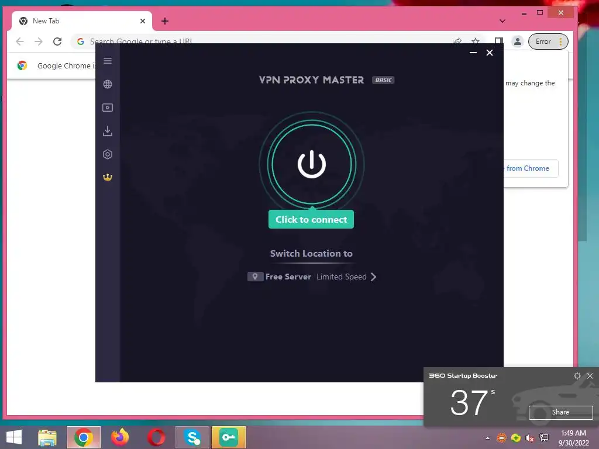This screenshot has height=449, width=599.
Task: Click the download icon in VPN sidebar
Action: (108, 131)
